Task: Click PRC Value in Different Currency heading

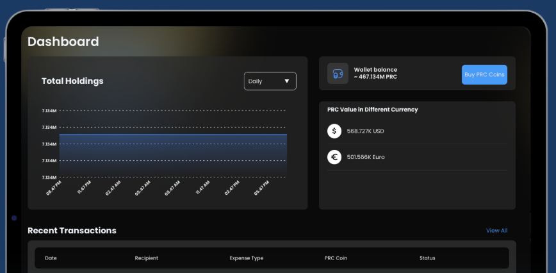Action: click(372, 110)
